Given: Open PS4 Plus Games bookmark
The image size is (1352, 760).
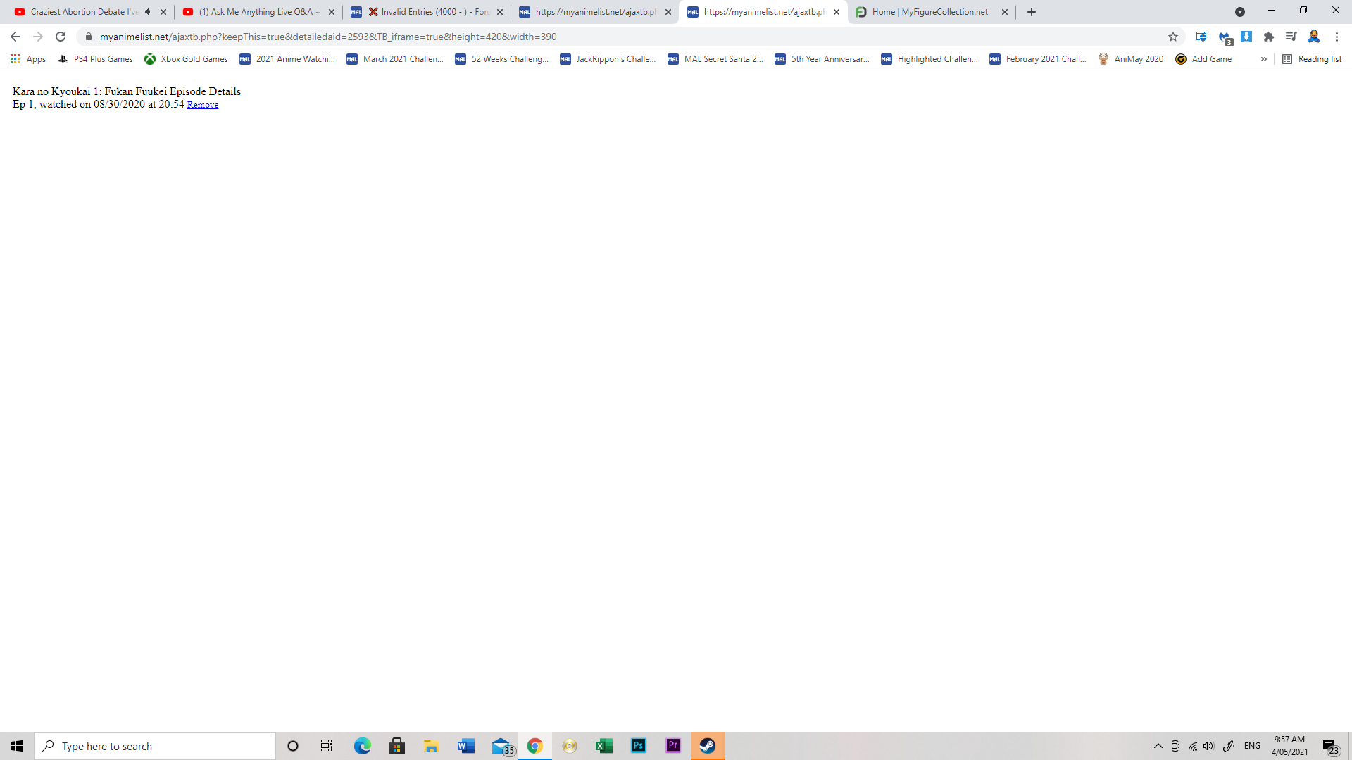Looking at the screenshot, I should pyautogui.click(x=96, y=59).
